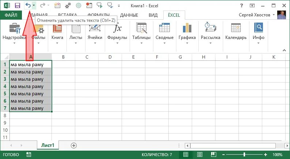Click the Save icon in quick access toolbar

coord(18,6)
